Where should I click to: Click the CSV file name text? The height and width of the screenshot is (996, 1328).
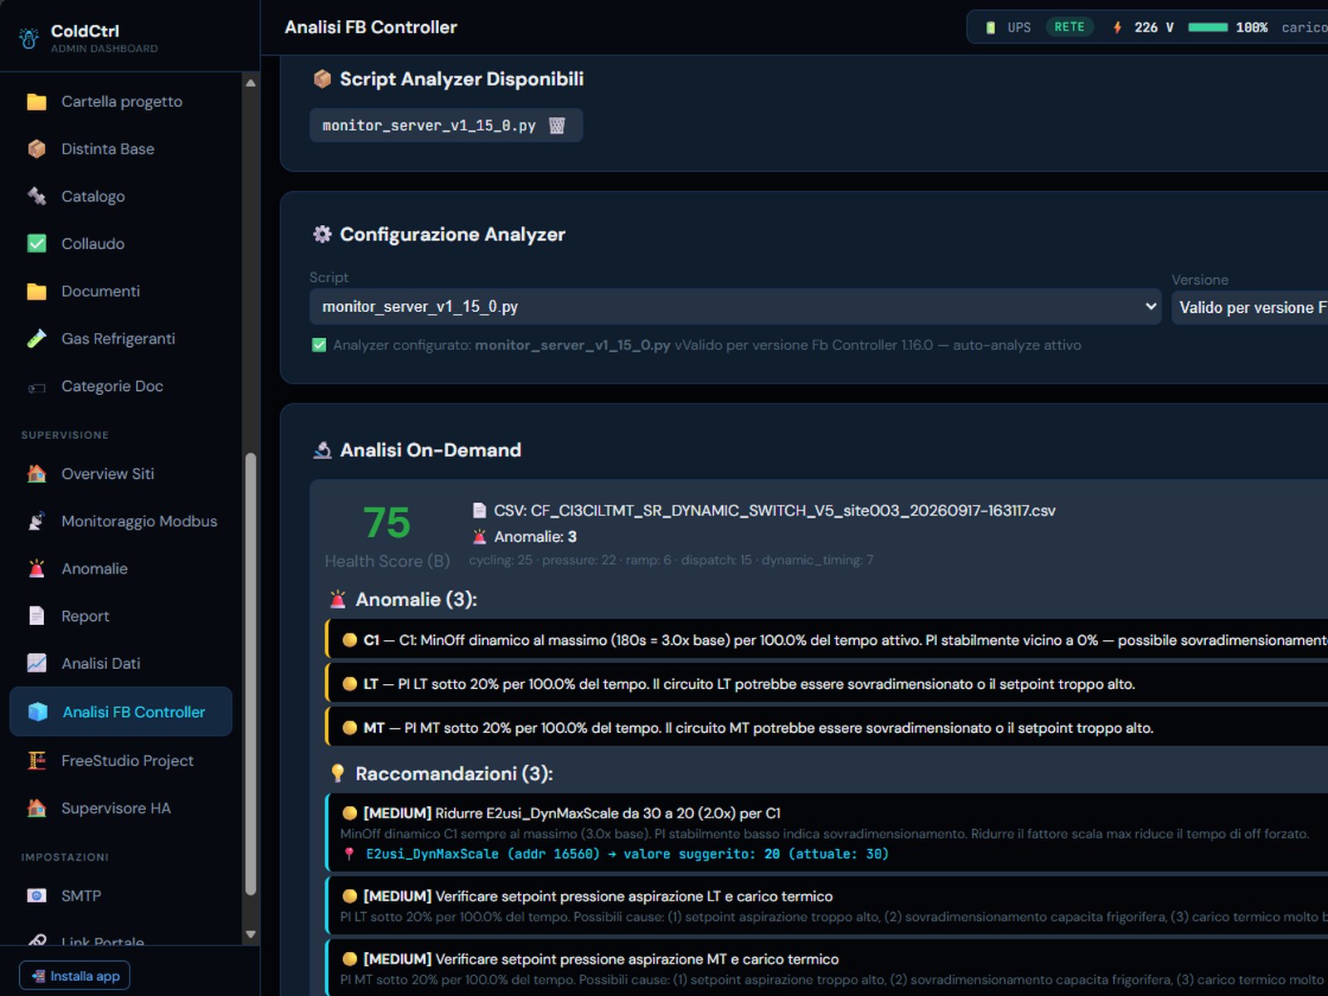[774, 510]
